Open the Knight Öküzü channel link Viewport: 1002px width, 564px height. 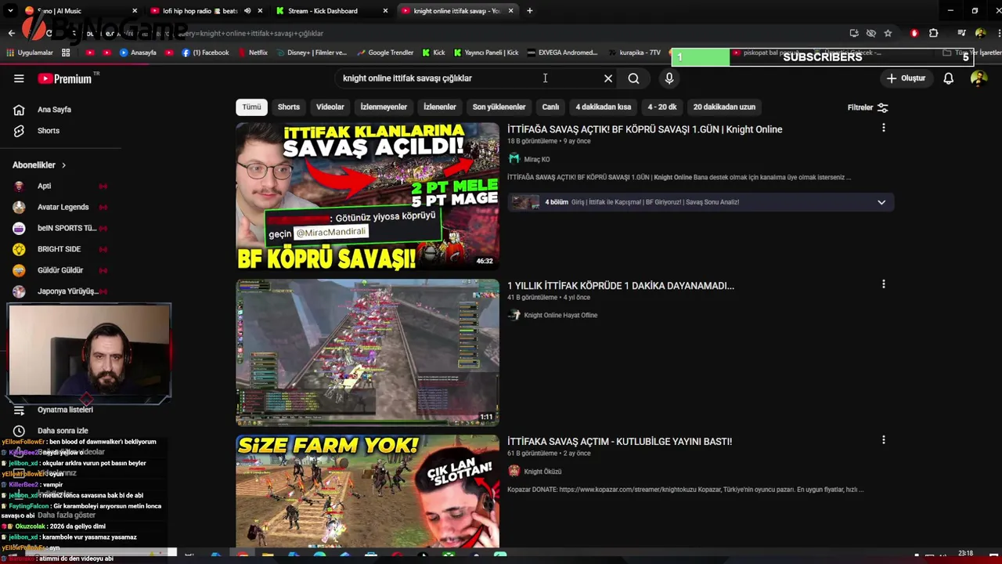(542, 472)
